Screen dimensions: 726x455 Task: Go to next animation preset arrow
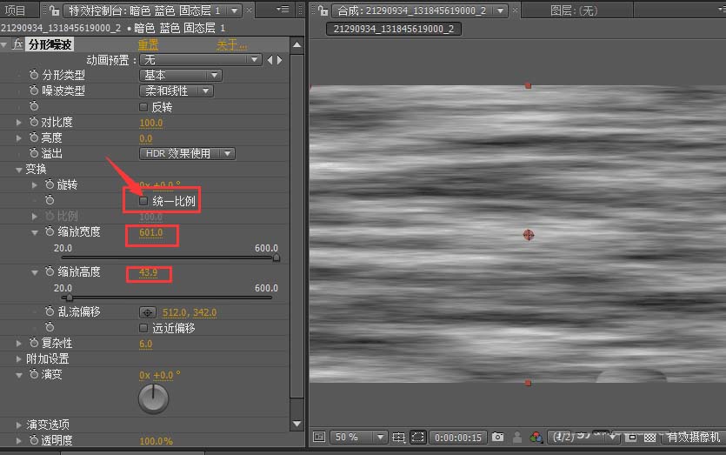point(280,60)
